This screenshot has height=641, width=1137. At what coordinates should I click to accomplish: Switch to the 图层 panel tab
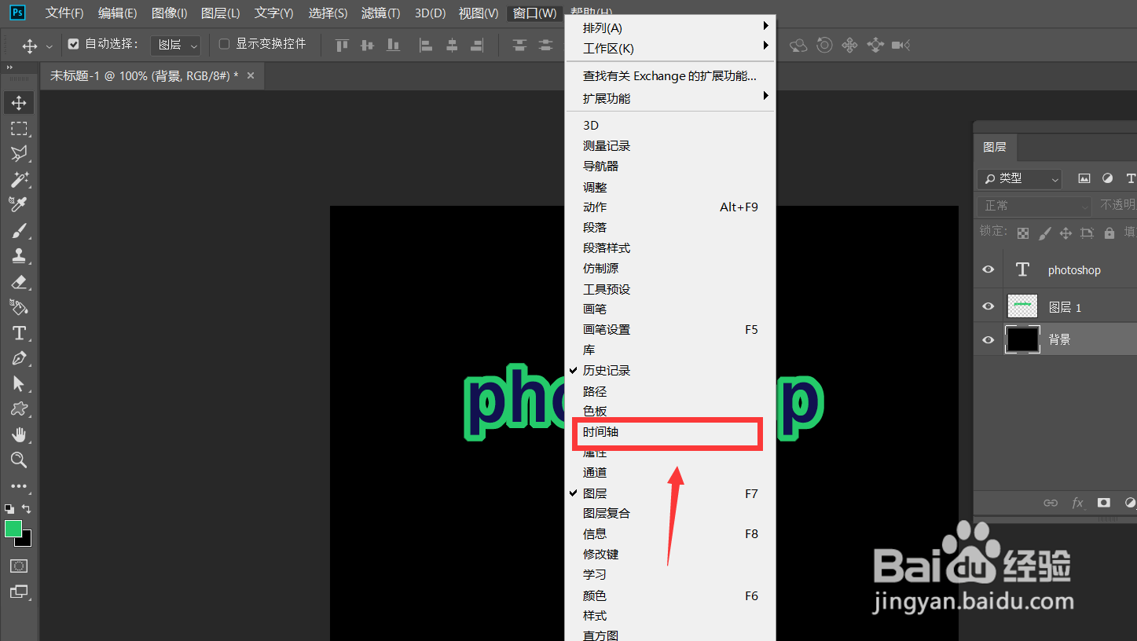coord(994,147)
